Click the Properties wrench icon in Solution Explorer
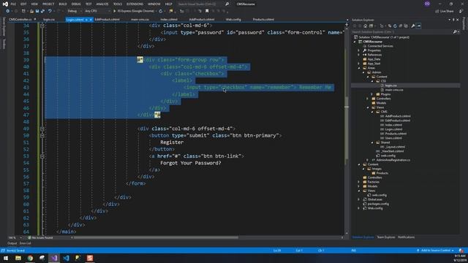Image resolution: width=468 pixels, height=263 pixels. click(412, 26)
